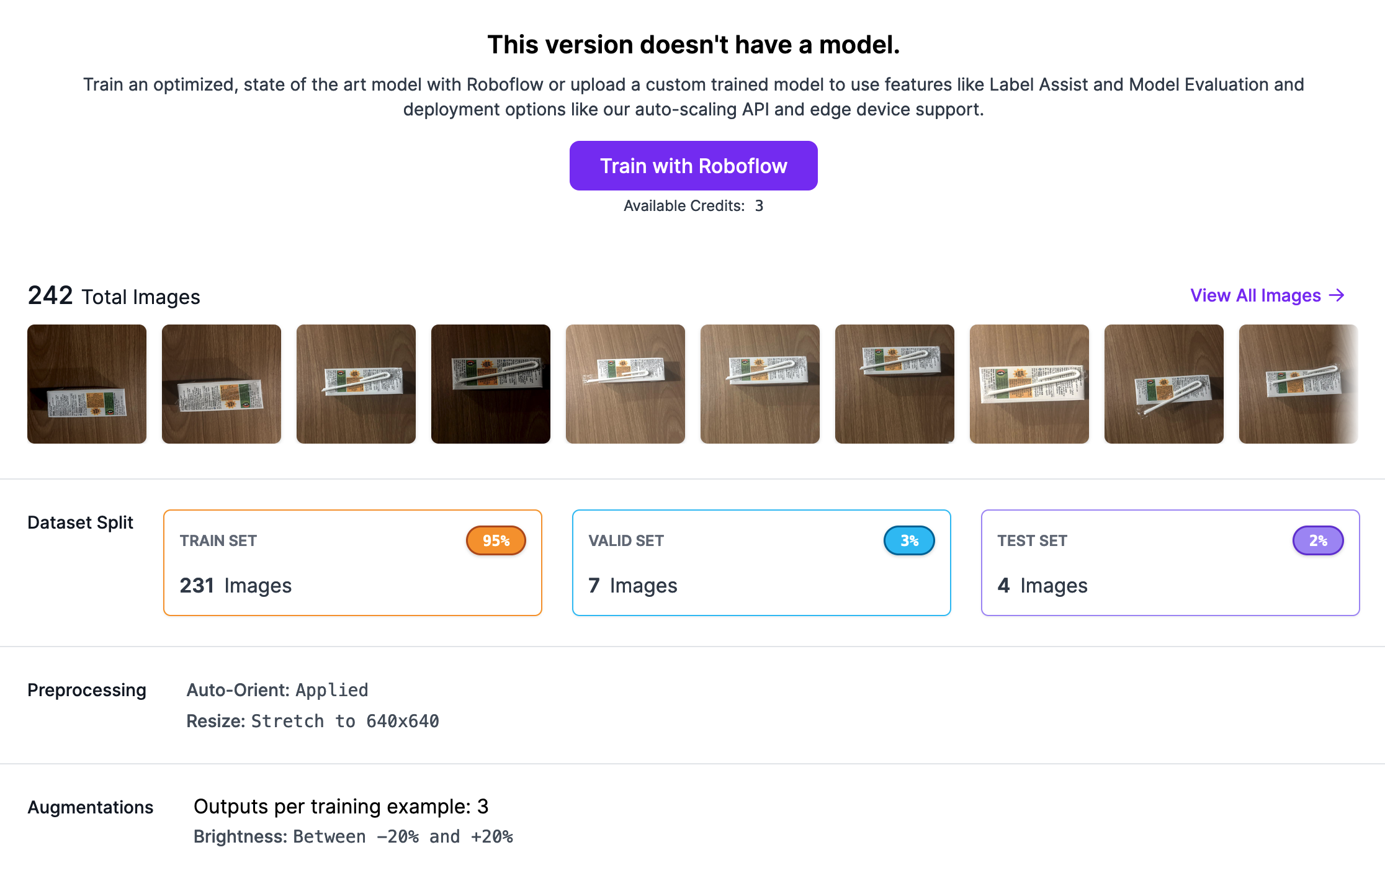Select the second image thumbnail in the row

coord(222,384)
